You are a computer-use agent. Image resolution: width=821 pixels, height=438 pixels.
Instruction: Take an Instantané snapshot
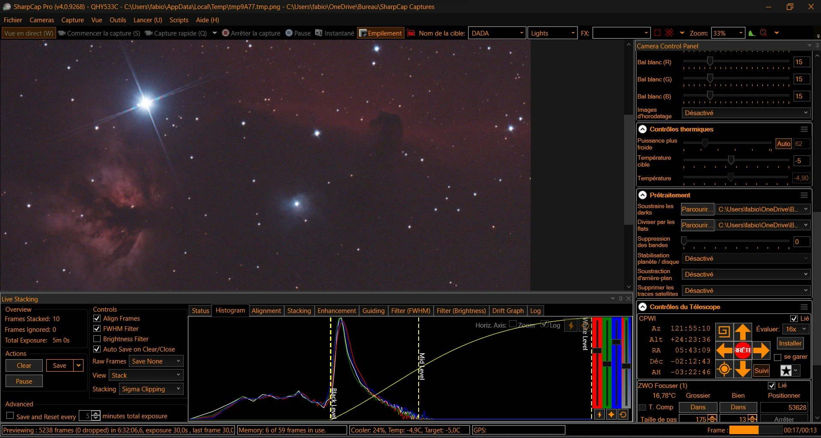pos(335,33)
